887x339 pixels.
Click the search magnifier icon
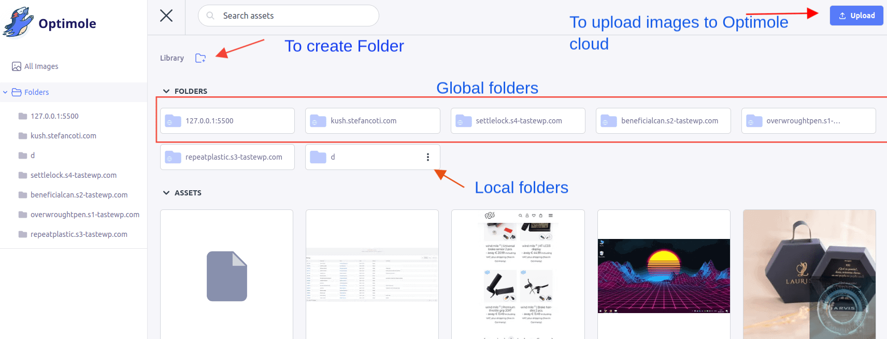click(210, 16)
